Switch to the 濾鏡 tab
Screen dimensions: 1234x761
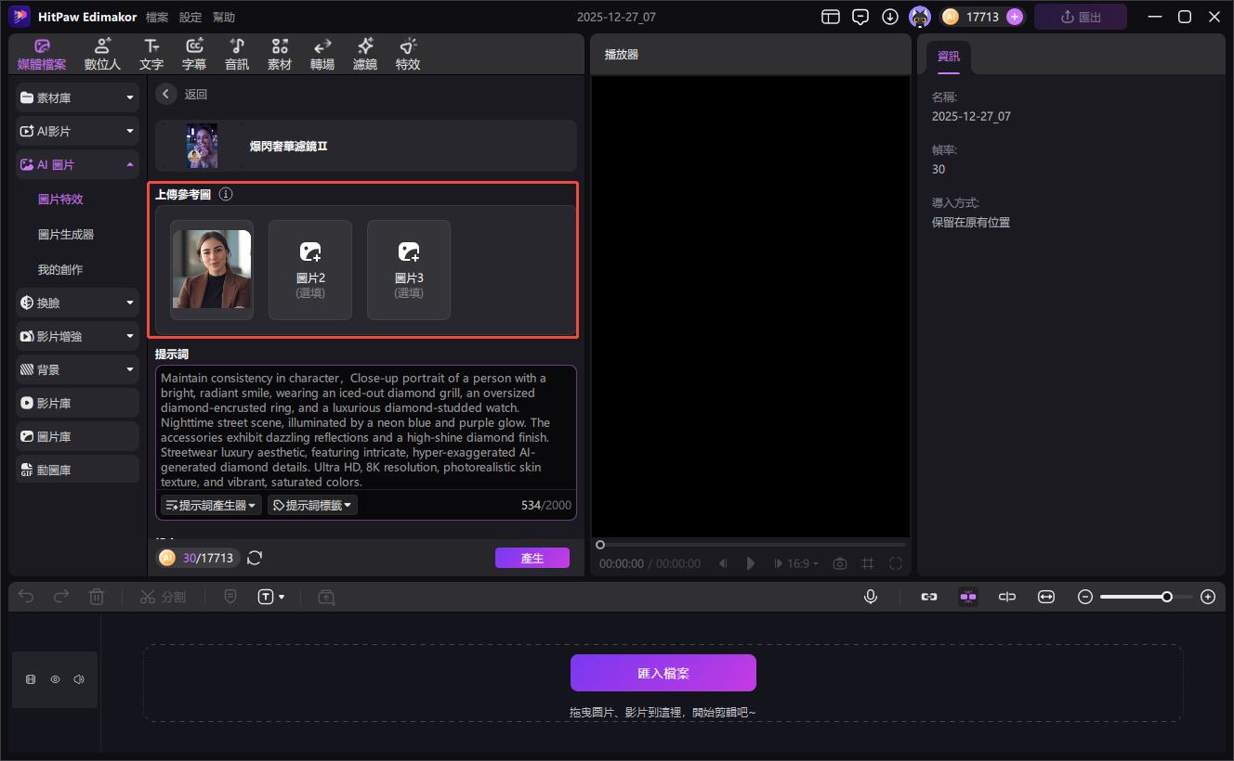365,54
